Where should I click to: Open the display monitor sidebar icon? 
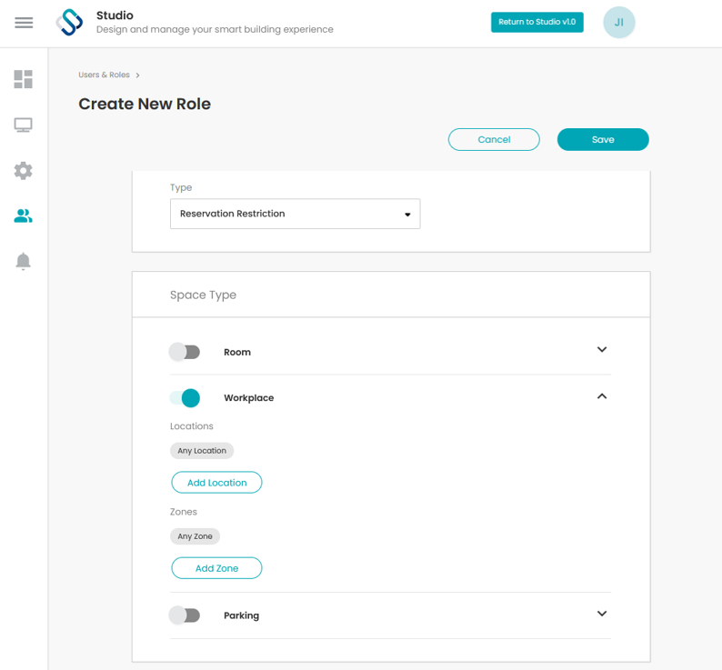(23, 125)
